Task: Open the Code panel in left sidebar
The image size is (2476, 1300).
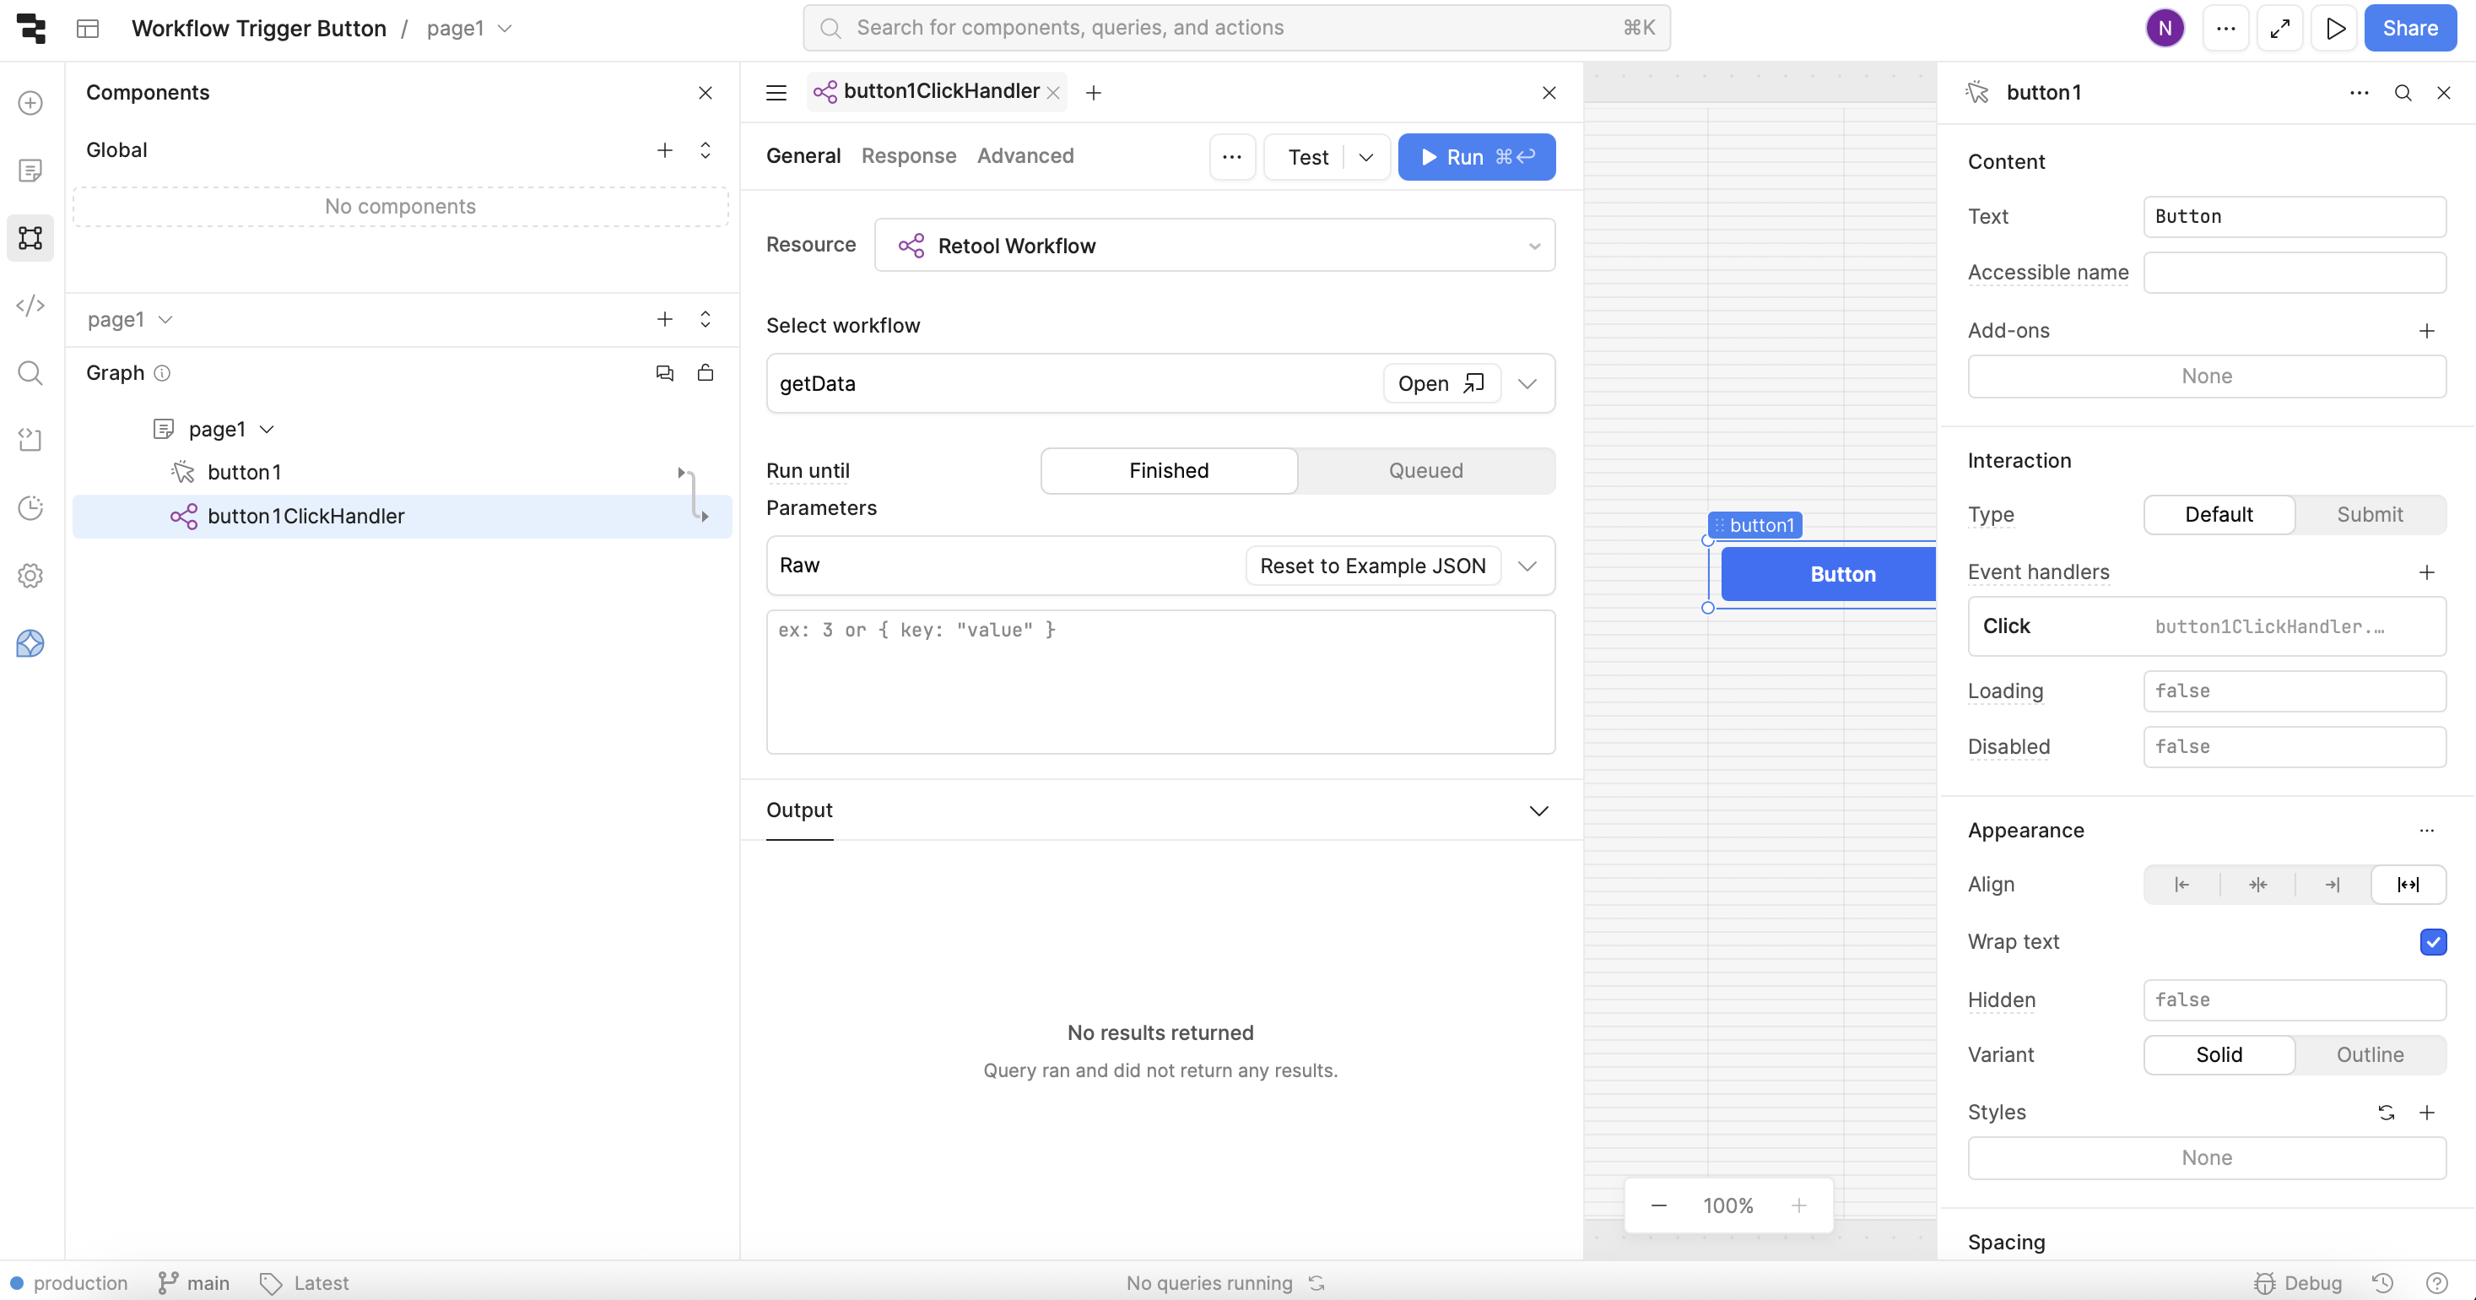Action: click(x=30, y=306)
